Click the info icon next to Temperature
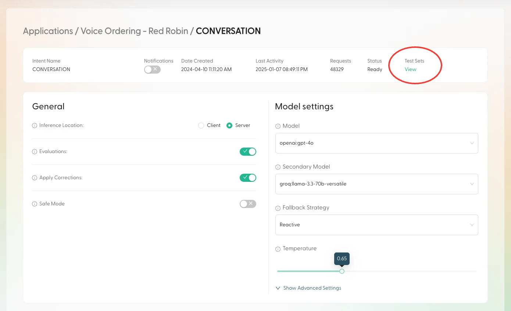This screenshot has width=511, height=311. (278, 249)
